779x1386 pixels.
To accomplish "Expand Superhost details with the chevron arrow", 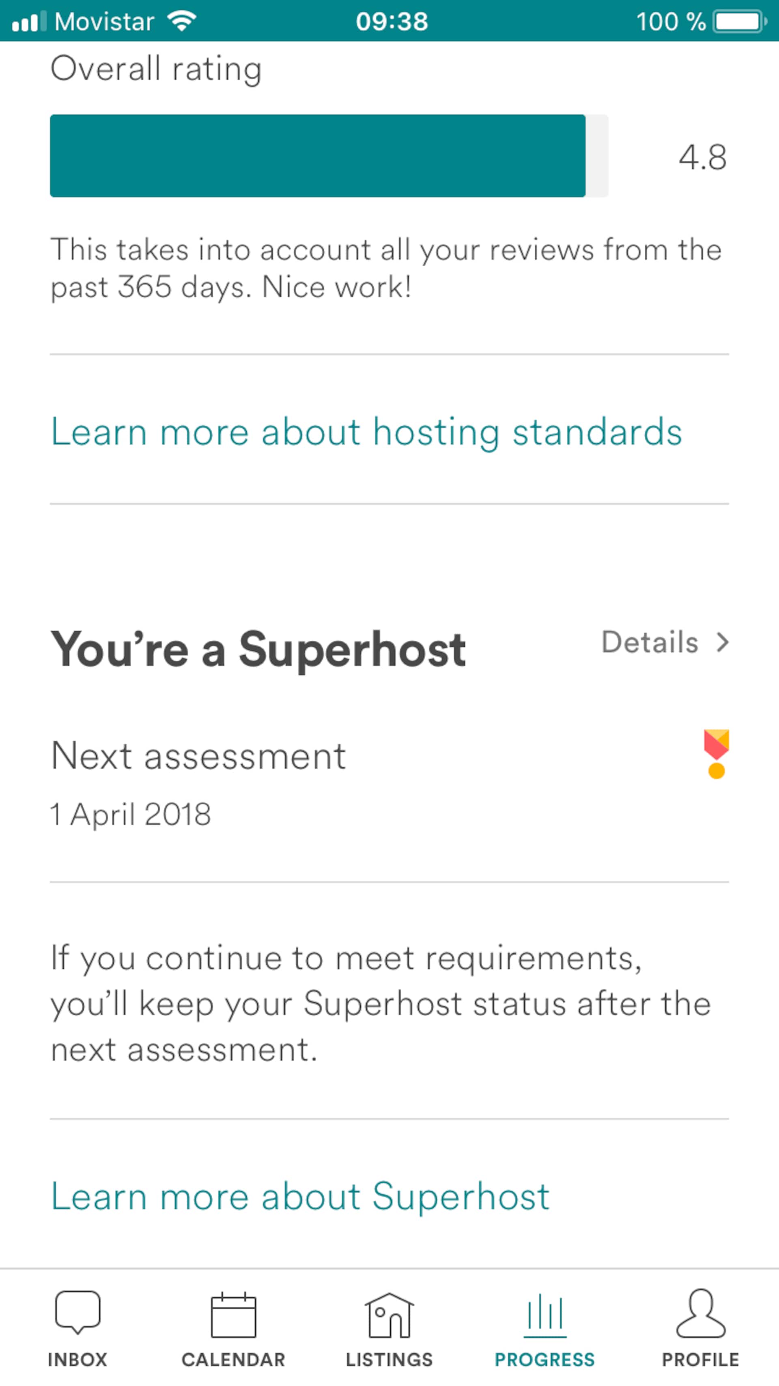I will pyautogui.click(x=723, y=642).
